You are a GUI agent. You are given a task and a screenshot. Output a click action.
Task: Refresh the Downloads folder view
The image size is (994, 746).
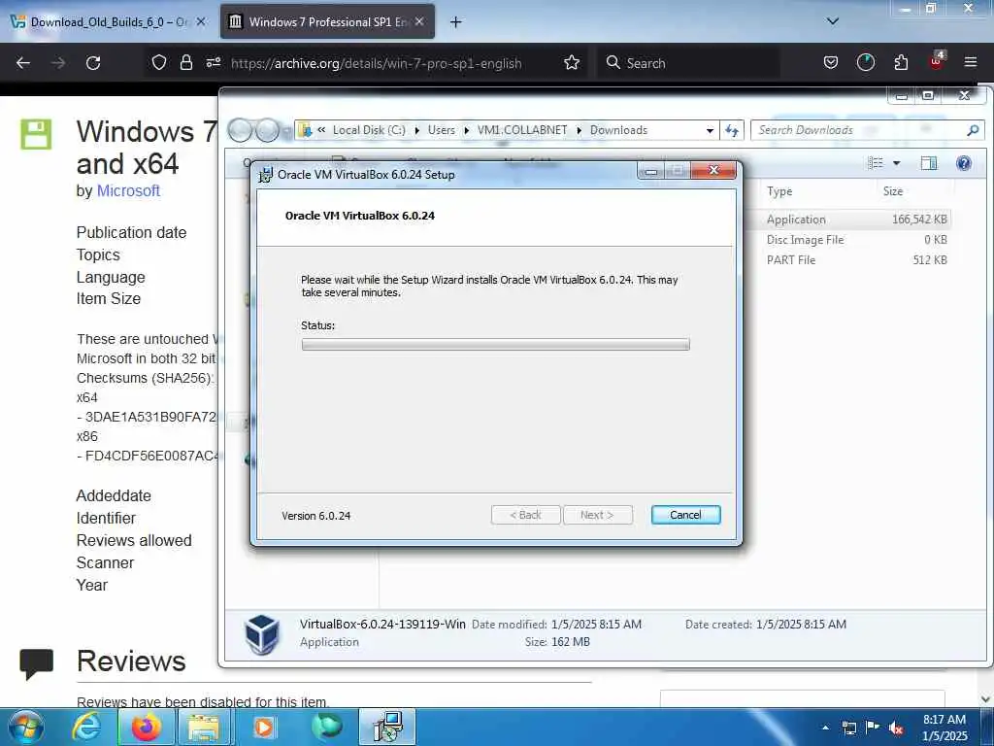point(732,131)
